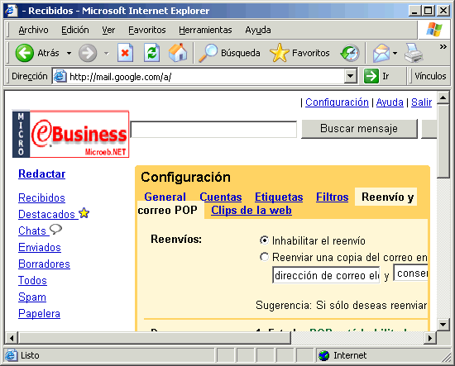Switch to the Filtros settings tab
The height and width of the screenshot is (366, 455).
[x=332, y=197]
